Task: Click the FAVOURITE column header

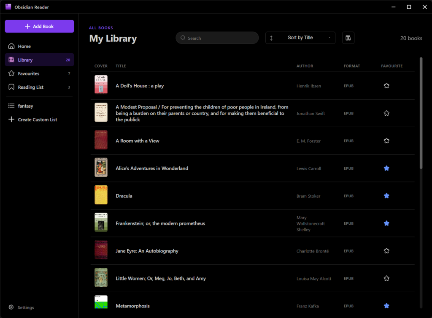Action: point(392,66)
